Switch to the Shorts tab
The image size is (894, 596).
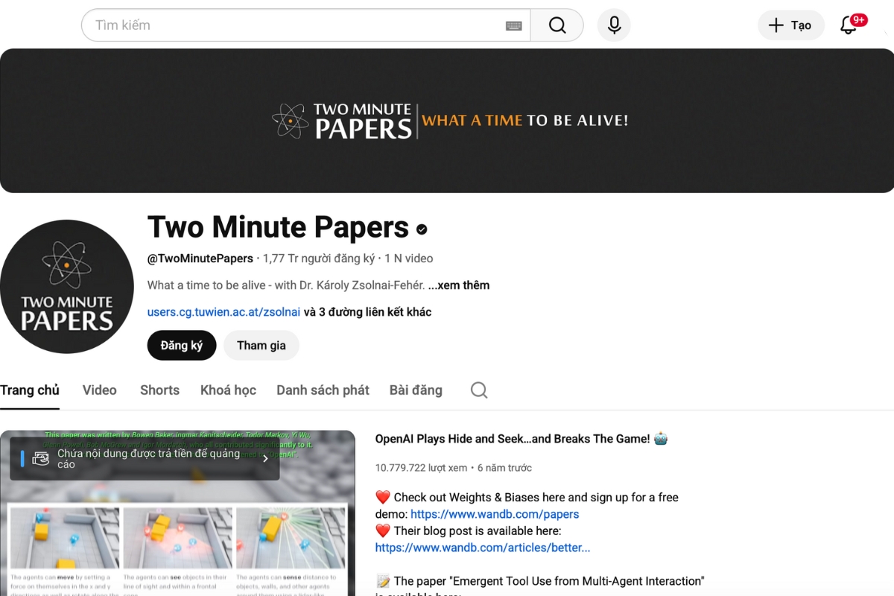pos(159,390)
